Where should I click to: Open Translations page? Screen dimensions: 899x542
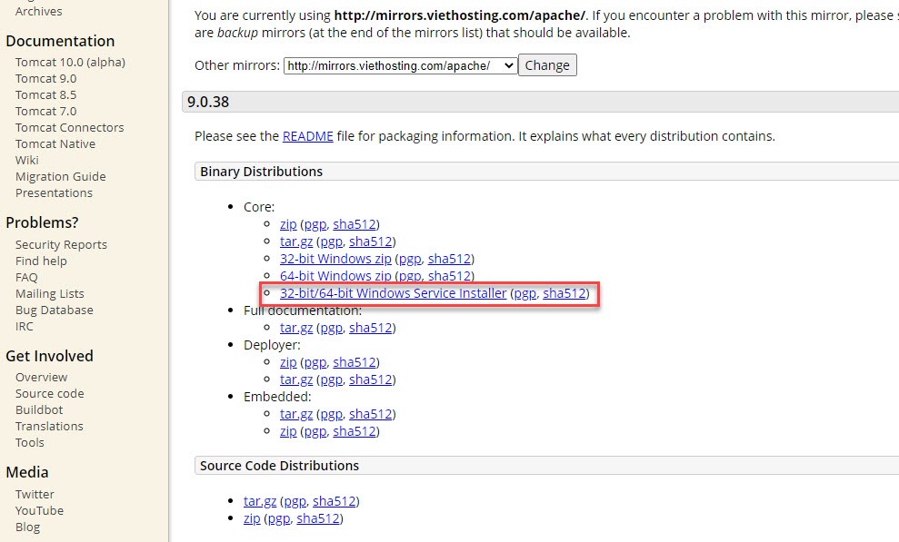49,426
